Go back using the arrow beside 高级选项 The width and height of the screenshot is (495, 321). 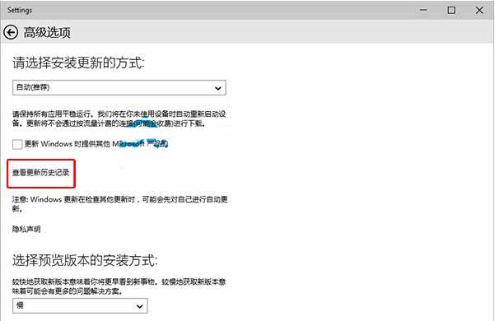(x=11, y=32)
